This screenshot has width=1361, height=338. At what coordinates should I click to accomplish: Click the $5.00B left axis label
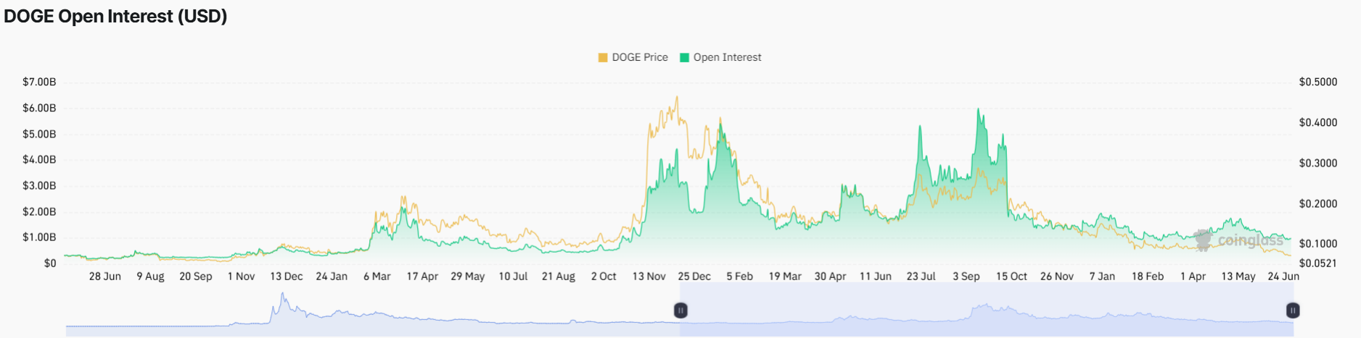(x=39, y=134)
